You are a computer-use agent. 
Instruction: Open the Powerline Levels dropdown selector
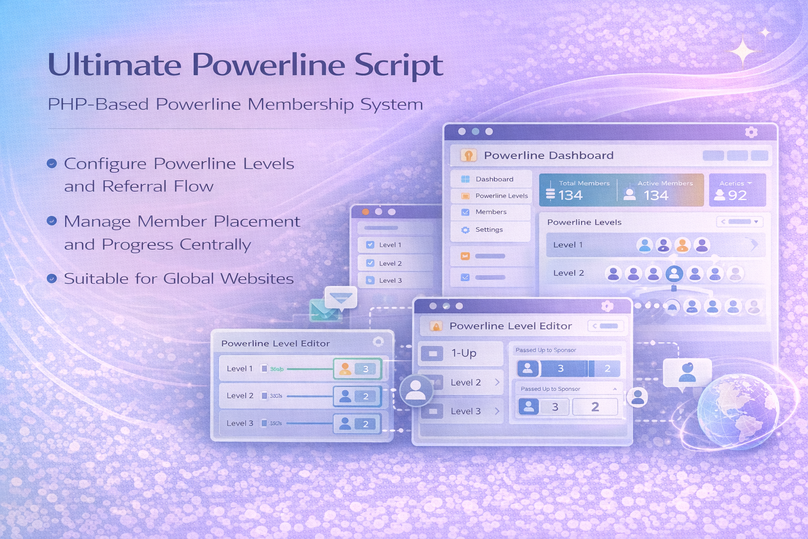(x=740, y=222)
